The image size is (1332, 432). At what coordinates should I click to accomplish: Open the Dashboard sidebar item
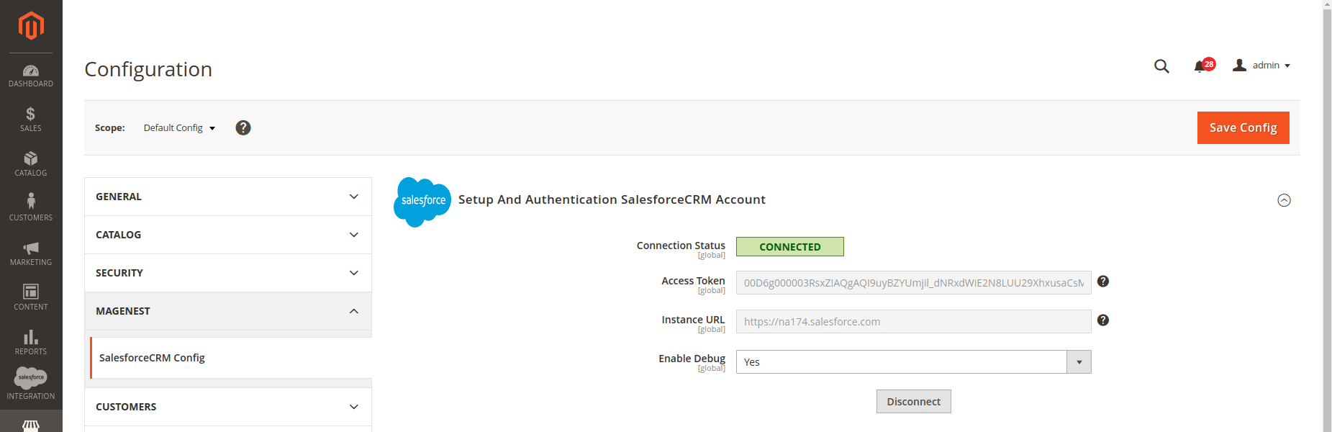point(31,76)
